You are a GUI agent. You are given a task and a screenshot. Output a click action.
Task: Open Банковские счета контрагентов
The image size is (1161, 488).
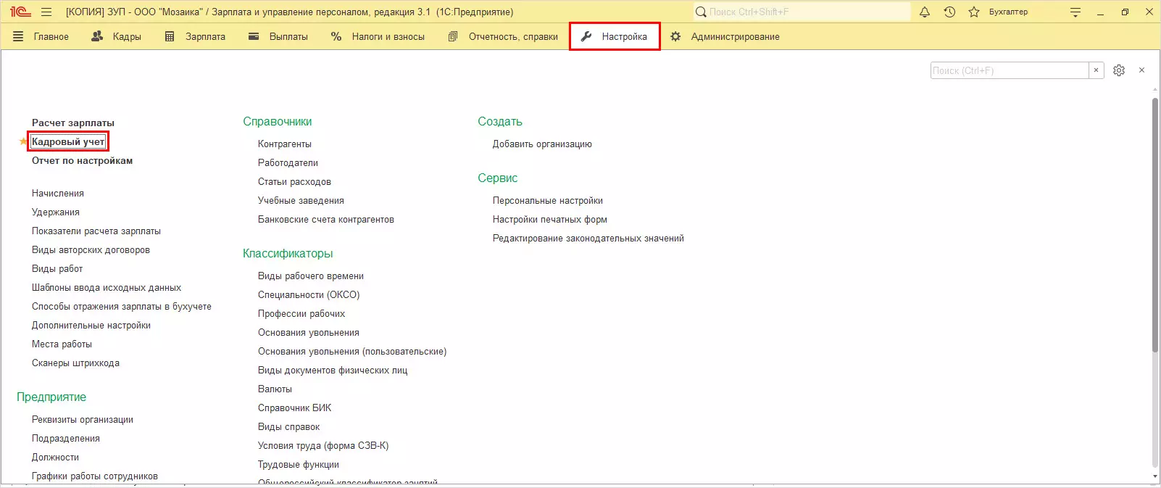click(x=326, y=219)
